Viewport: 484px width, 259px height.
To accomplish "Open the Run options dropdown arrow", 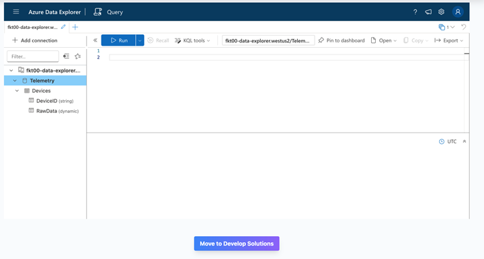I will 140,40.
